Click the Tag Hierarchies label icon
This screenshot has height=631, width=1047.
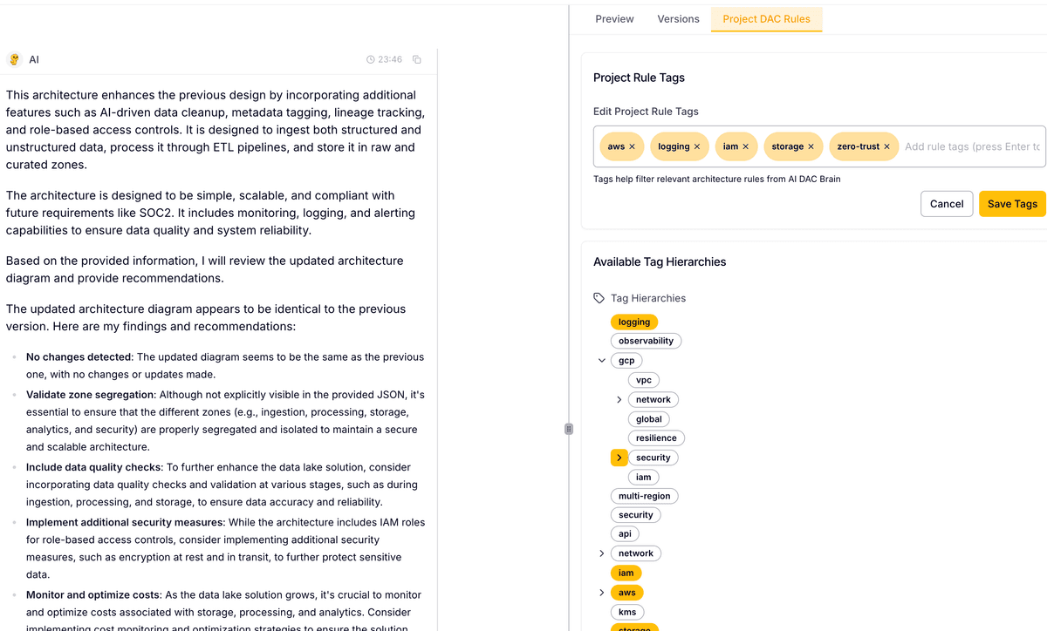pyautogui.click(x=599, y=297)
